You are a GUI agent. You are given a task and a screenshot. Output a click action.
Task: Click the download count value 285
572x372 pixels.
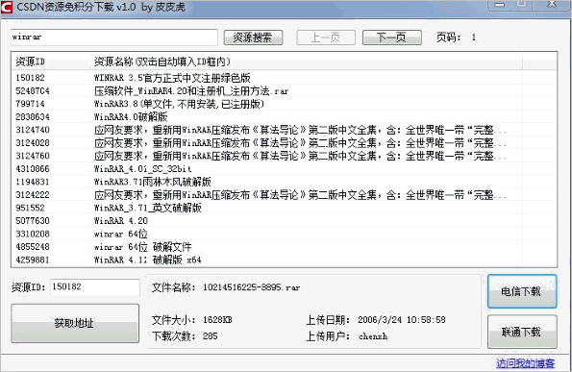click(211, 335)
